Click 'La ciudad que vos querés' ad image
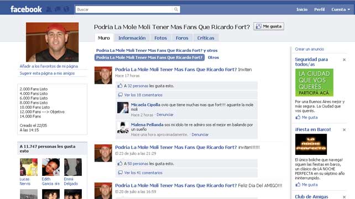 pyautogui.click(x=314, y=83)
